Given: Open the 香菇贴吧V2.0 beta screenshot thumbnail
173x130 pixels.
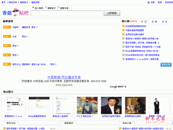Looking at the screenshot, I should [x=15, y=105].
